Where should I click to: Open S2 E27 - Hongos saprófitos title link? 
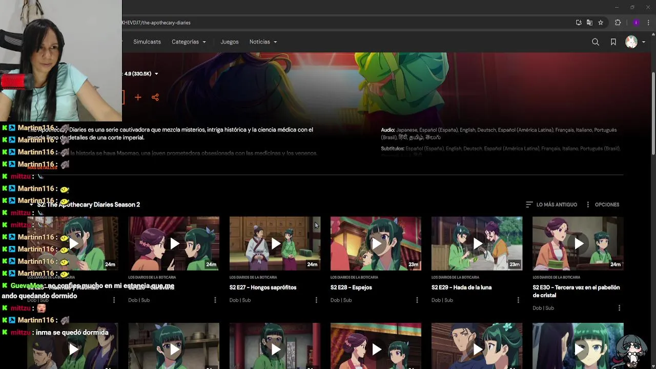coord(263,288)
